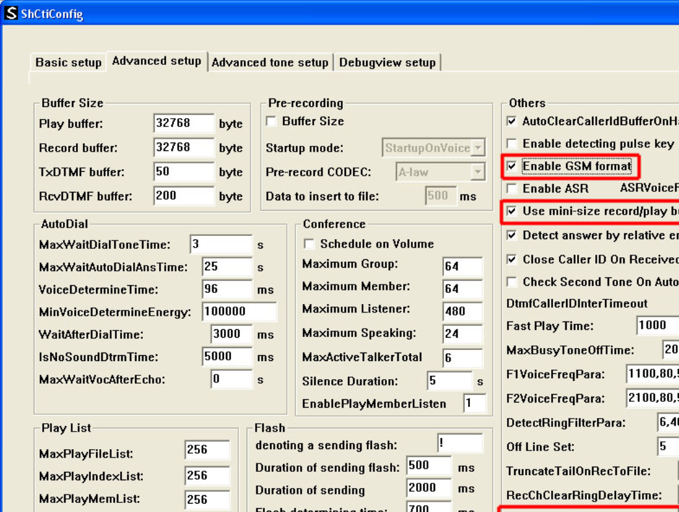This screenshot has width=679, height=512.
Task: Switch to the Basic setup tab
Action: [68, 62]
